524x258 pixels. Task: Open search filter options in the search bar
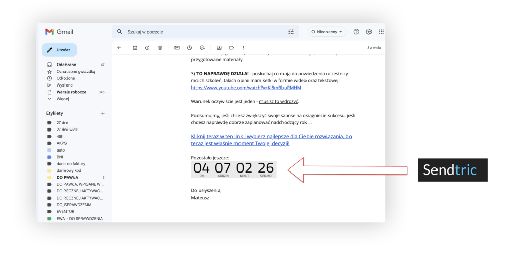291,32
